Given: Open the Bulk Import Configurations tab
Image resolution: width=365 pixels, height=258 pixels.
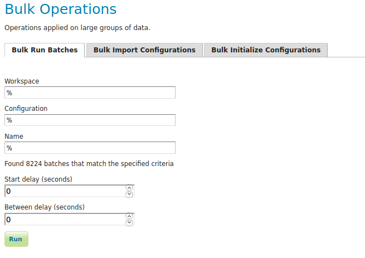Looking at the screenshot, I should click(144, 50).
